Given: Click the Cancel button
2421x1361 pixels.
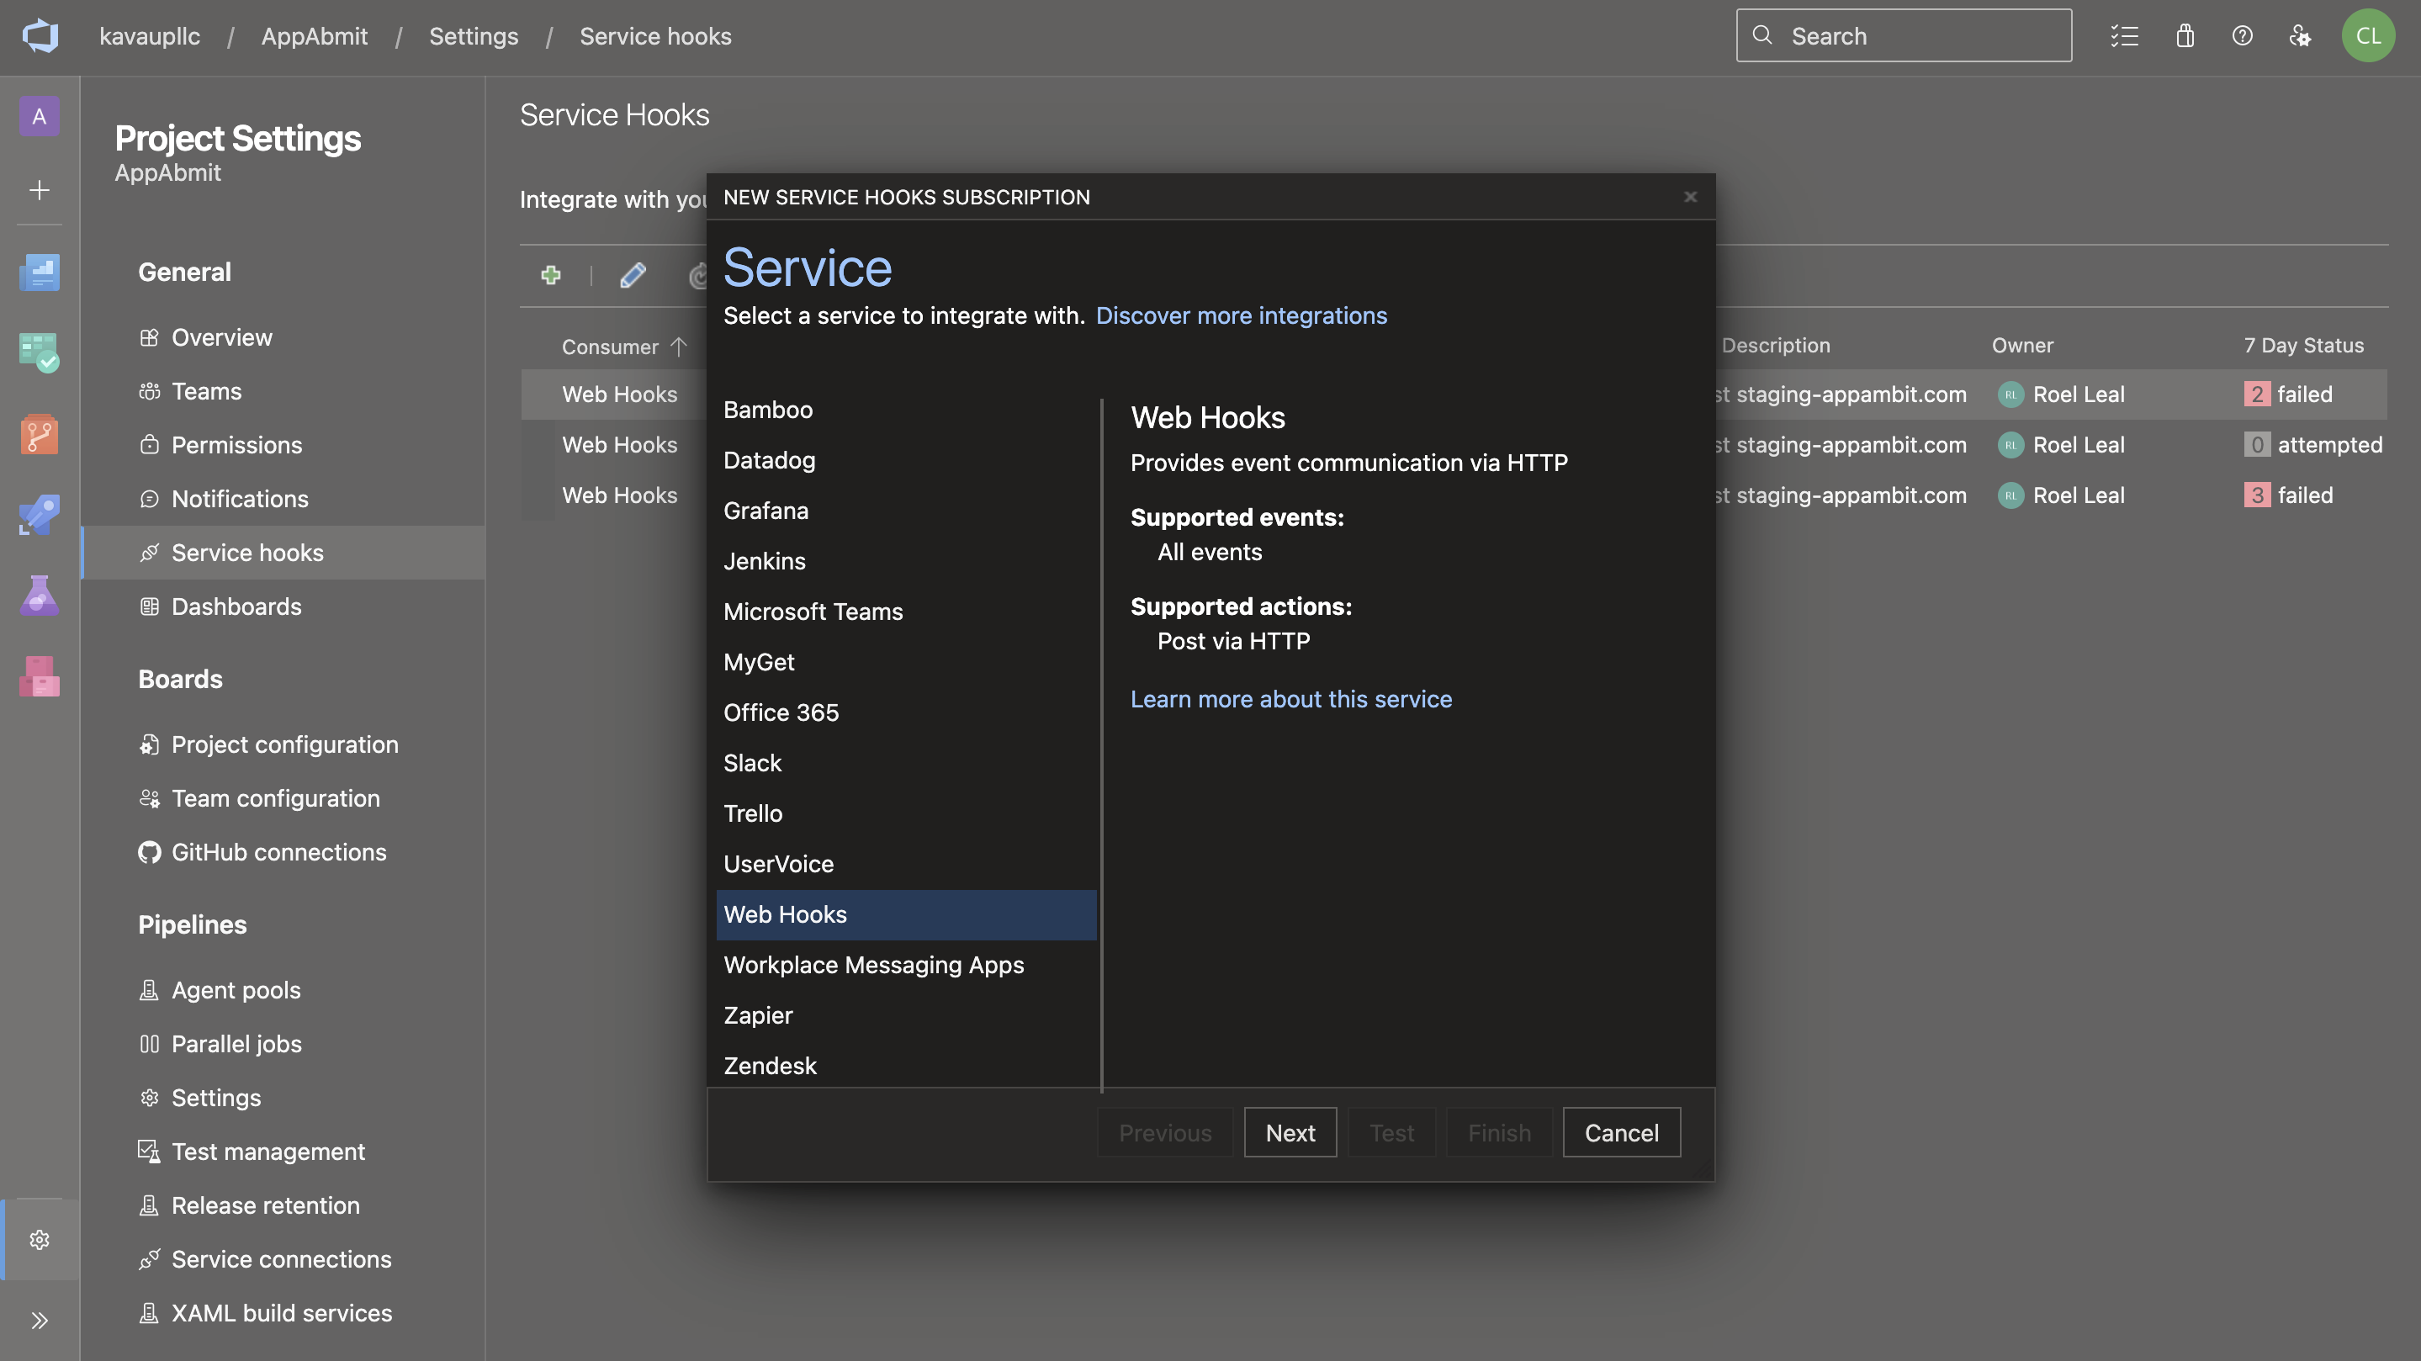Looking at the screenshot, I should (1620, 1132).
